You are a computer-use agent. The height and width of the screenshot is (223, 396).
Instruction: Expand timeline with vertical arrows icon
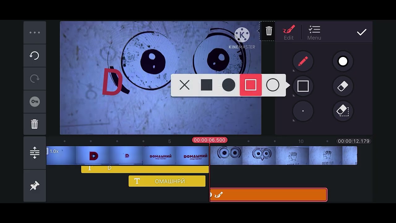coord(35,153)
